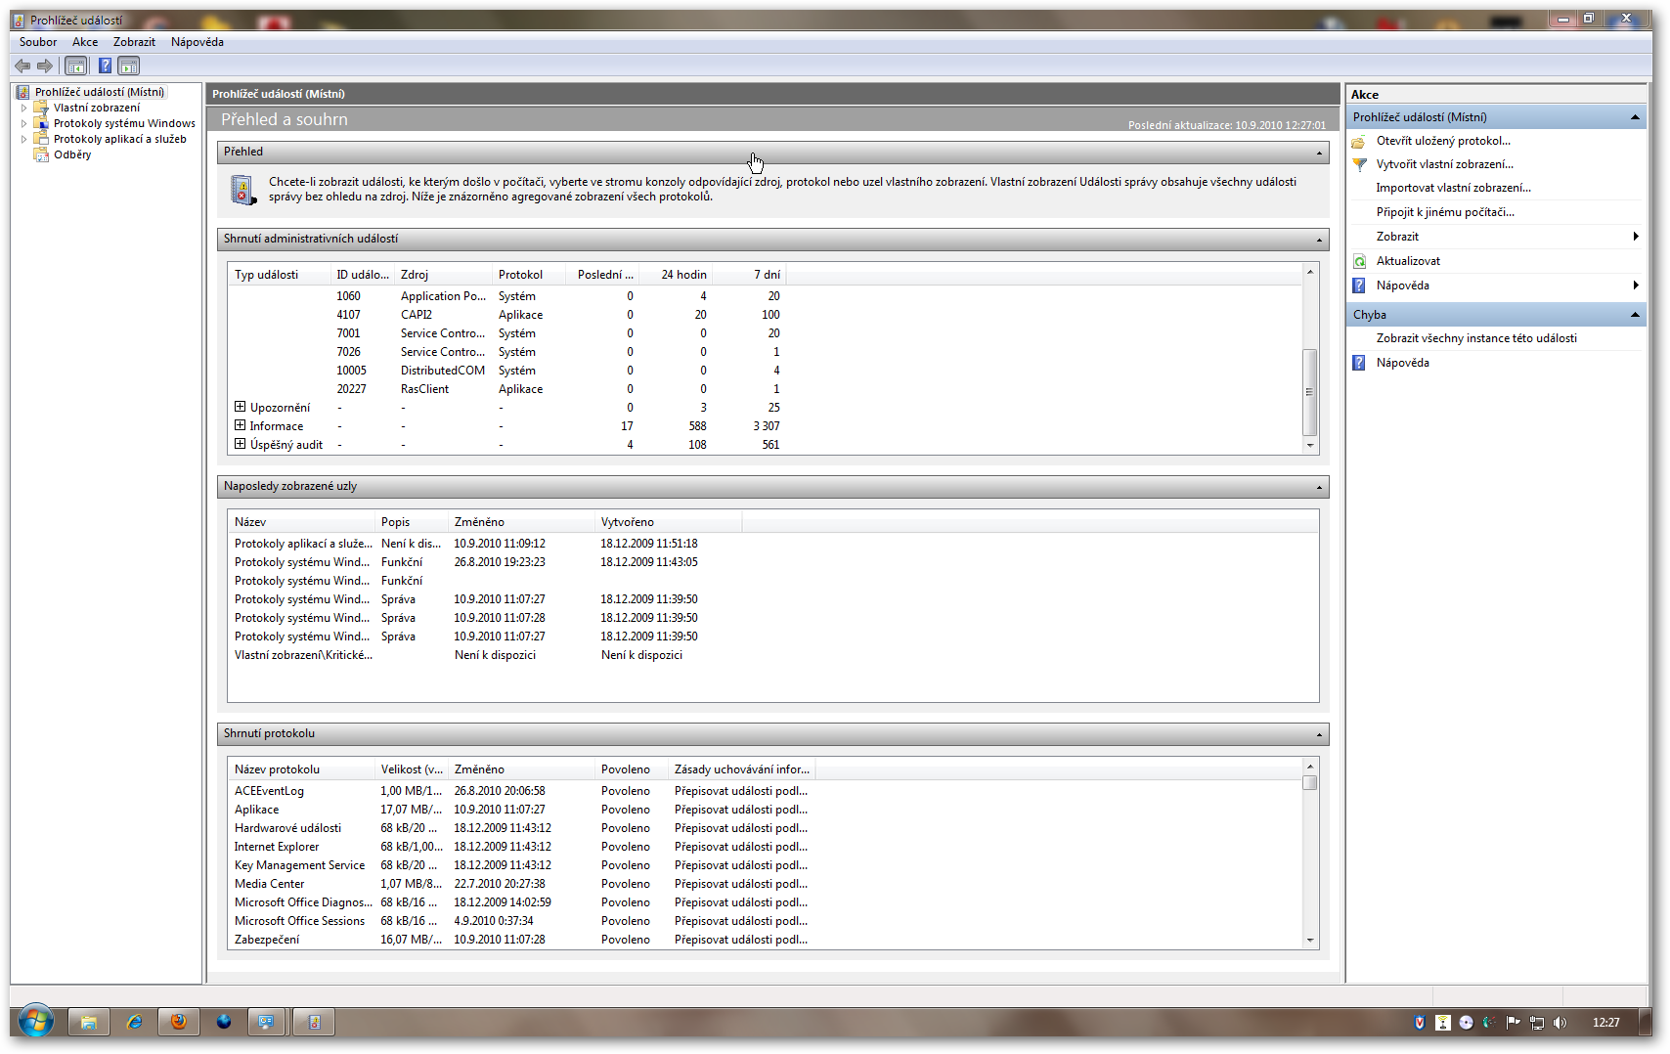Collapse the Shrnutí protokolu section
The height and width of the screenshot is (1054, 1670).
click(1319, 734)
